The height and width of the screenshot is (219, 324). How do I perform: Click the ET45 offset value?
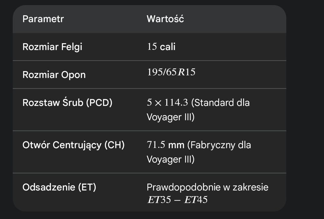(196, 200)
